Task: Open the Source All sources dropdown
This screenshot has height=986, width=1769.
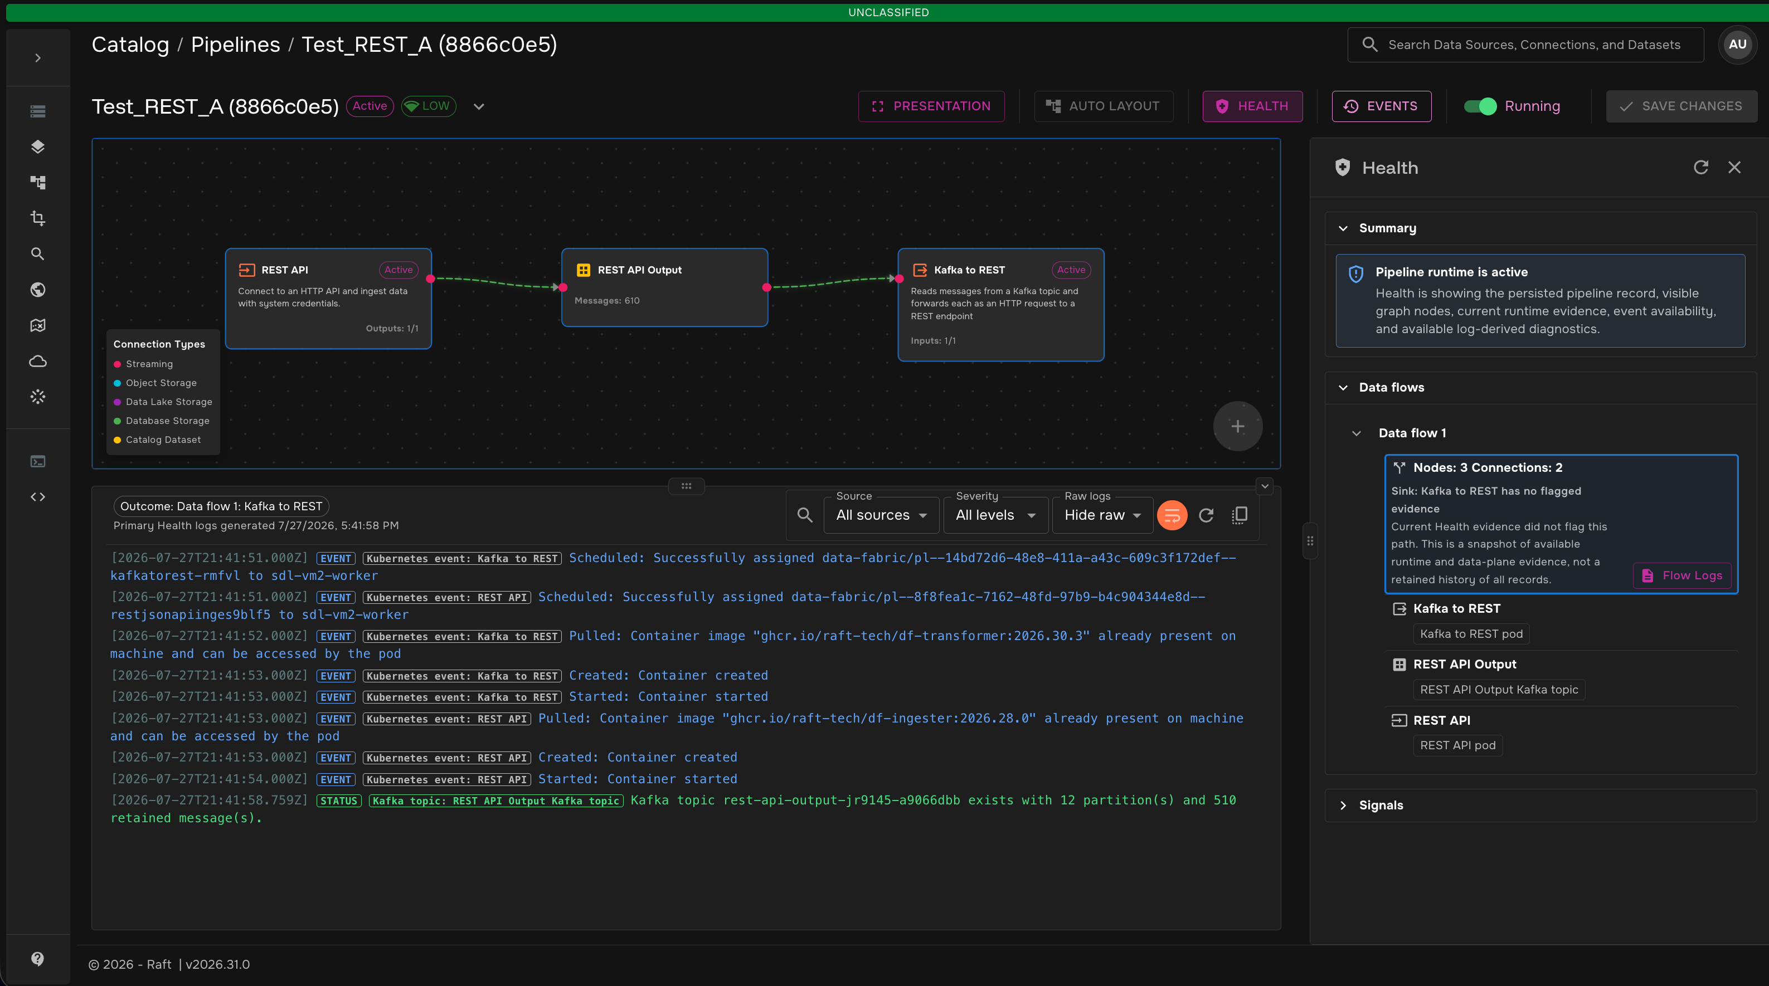Action: [x=881, y=515]
